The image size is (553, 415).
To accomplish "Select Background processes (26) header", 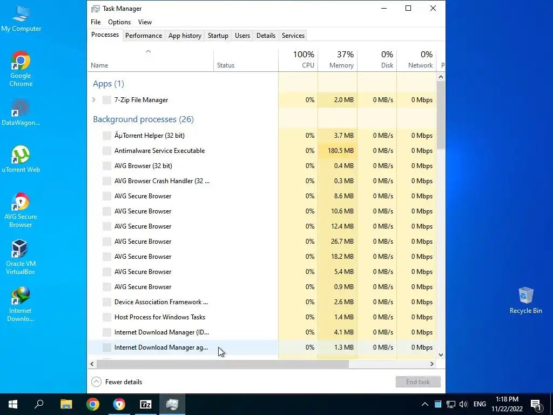I will tap(143, 119).
